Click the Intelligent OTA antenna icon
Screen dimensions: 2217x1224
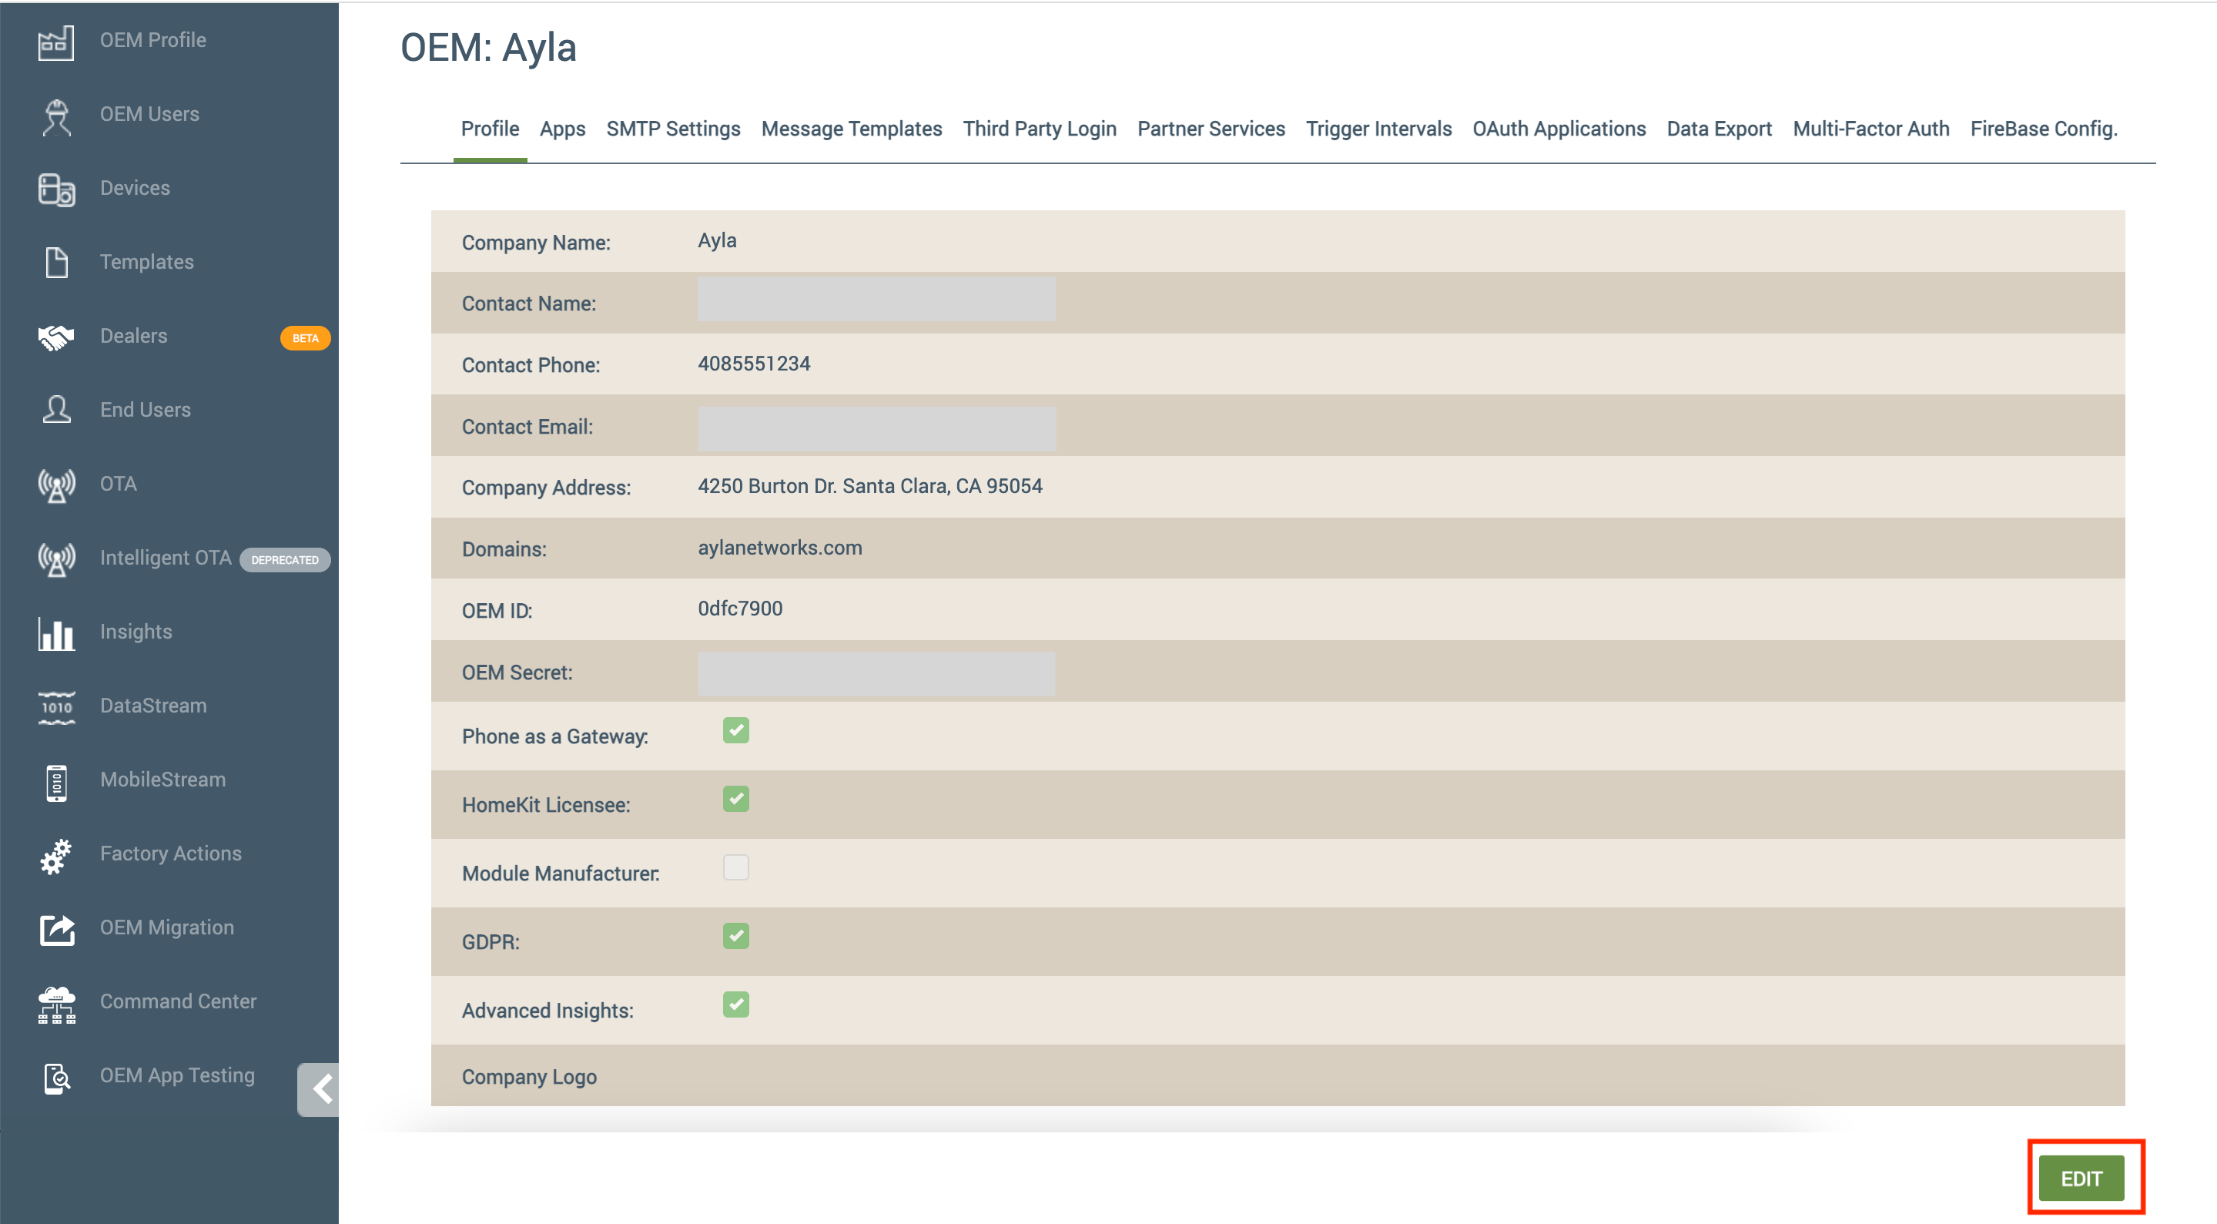pyautogui.click(x=56, y=558)
